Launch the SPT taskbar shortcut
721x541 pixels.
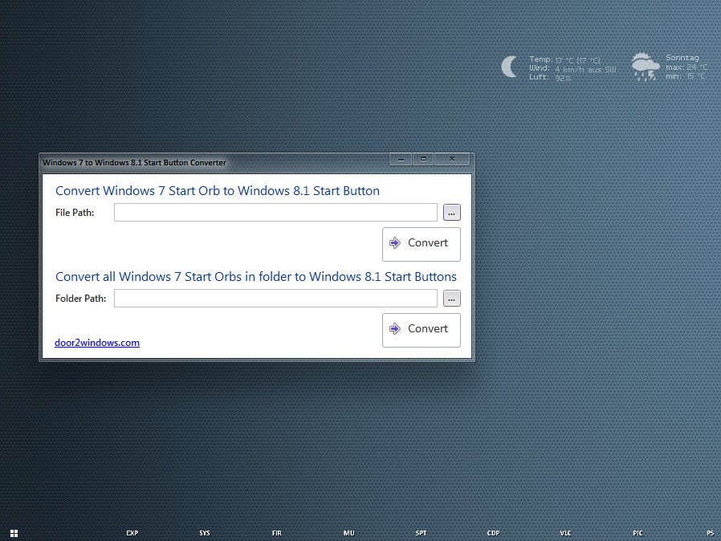[422, 533]
